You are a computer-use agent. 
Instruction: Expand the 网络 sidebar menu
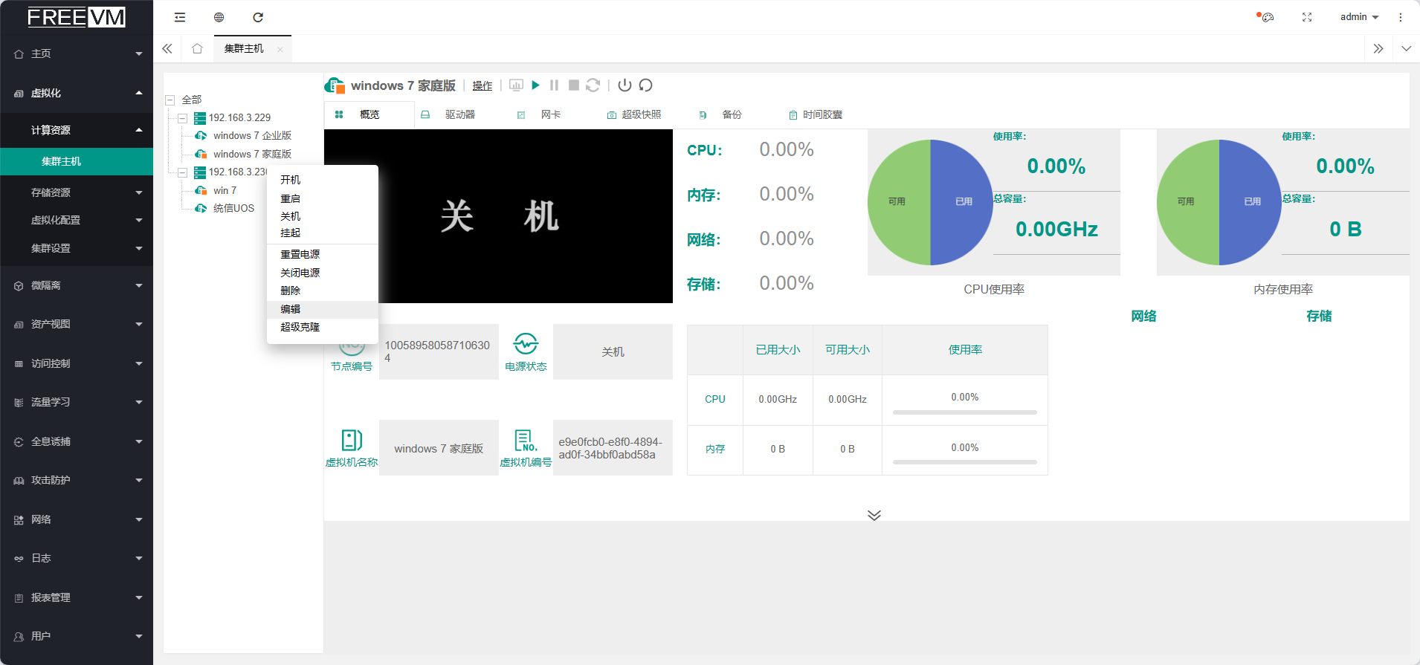point(77,519)
